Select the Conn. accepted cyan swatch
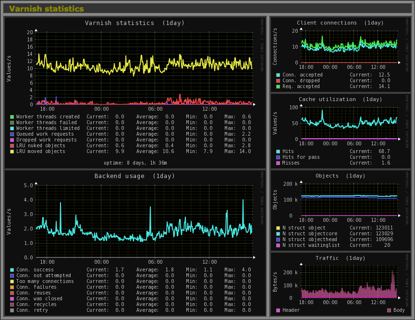 tap(278, 75)
